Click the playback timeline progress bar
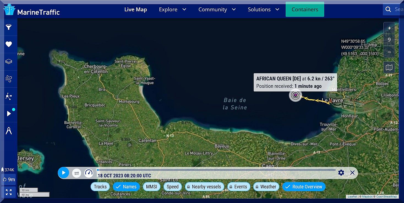The width and height of the screenshot is (404, 203). pyautogui.click(x=216, y=170)
